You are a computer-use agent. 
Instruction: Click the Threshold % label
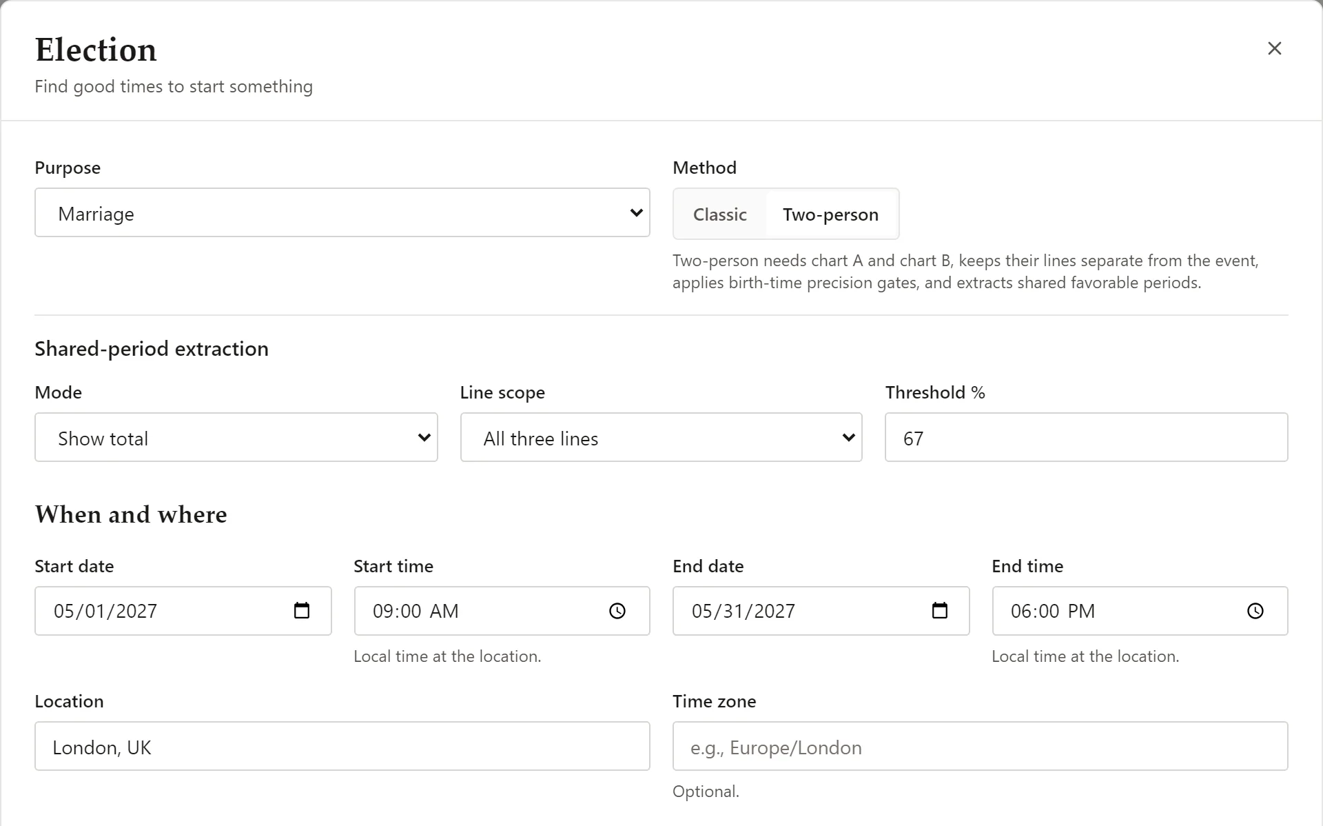(935, 392)
